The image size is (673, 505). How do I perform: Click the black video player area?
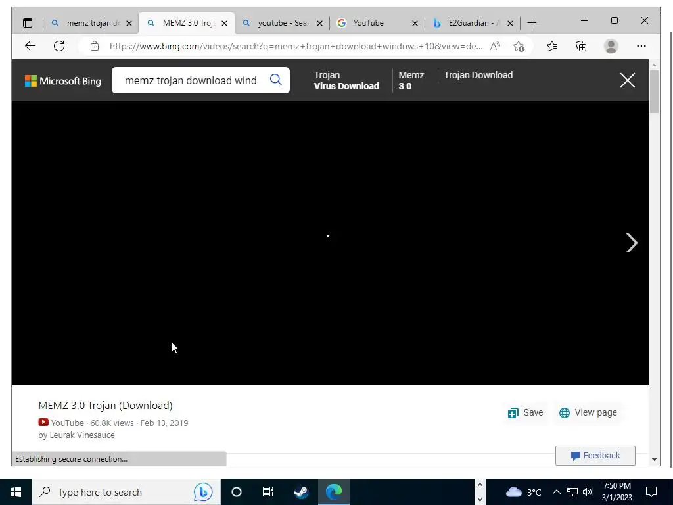(x=330, y=243)
